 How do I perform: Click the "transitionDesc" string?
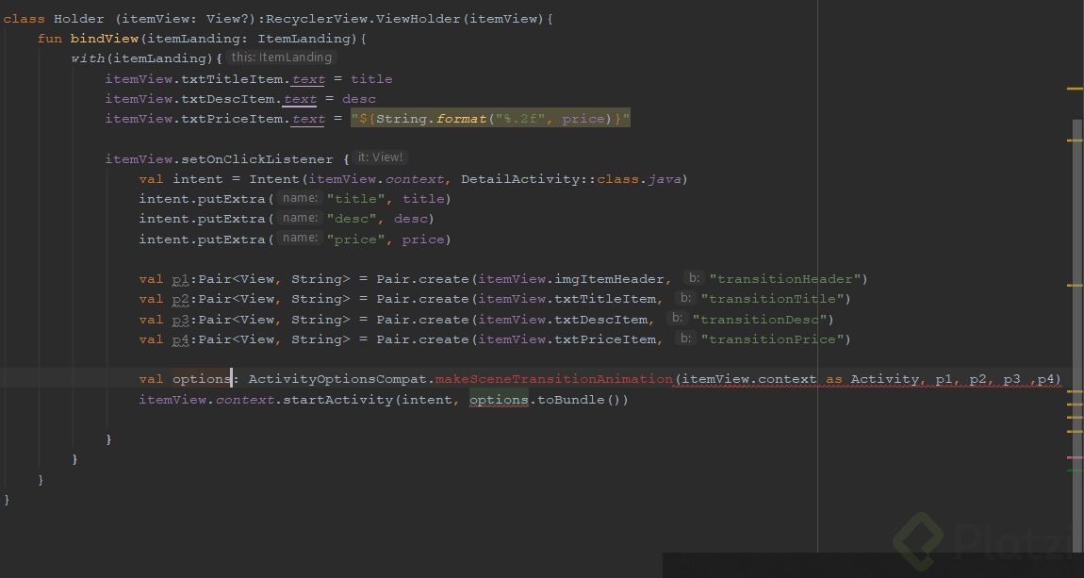coord(760,320)
